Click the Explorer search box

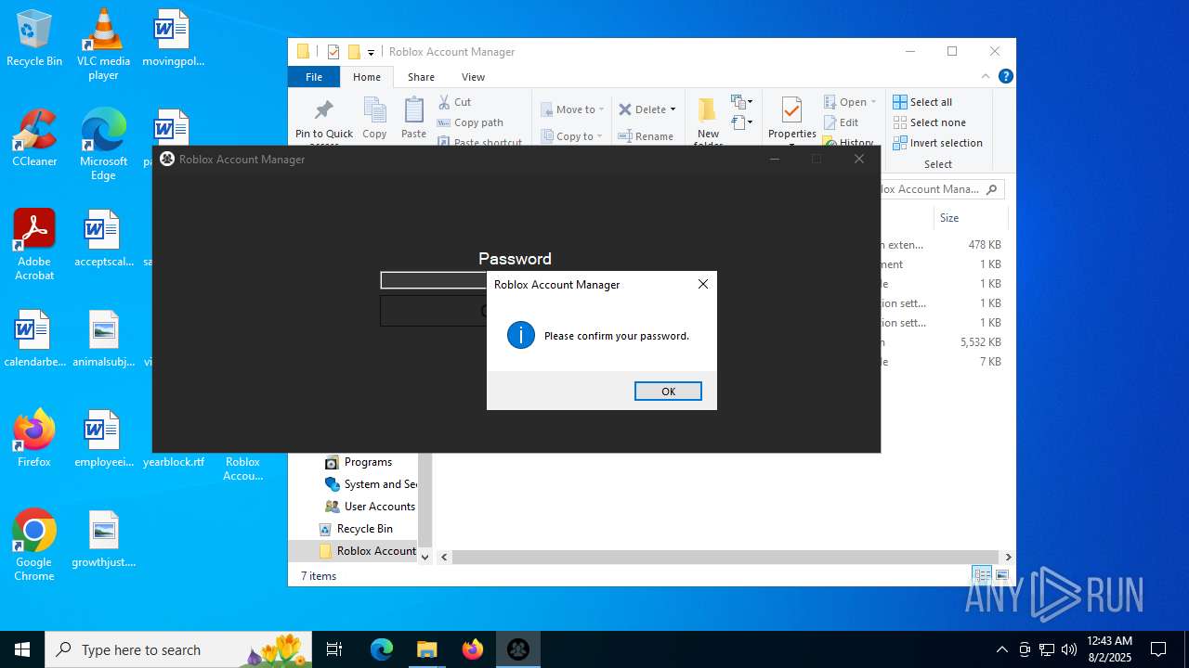tap(941, 189)
